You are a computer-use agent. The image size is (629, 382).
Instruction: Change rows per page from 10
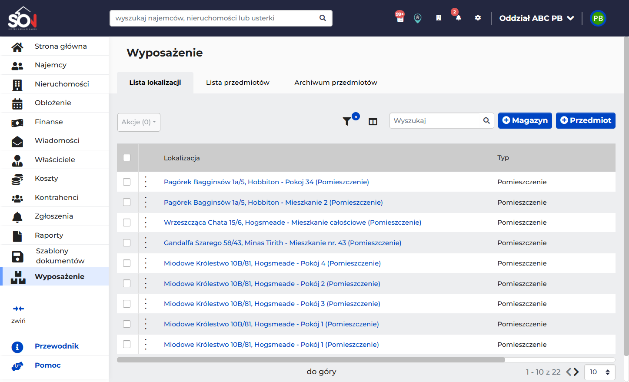pos(600,372)
